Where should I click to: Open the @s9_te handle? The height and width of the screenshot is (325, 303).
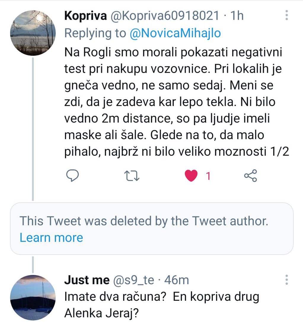(133, 280)
